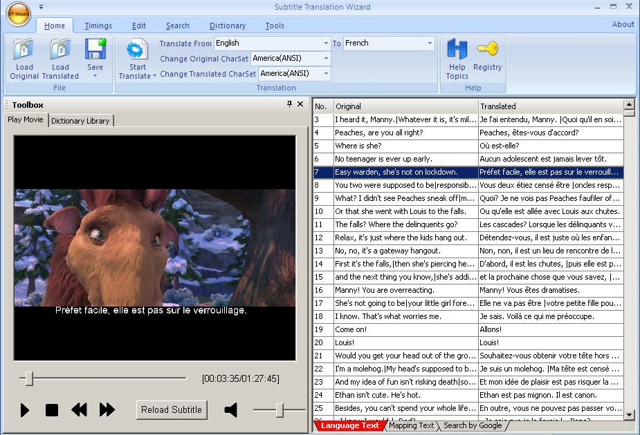The height and width of the screenshot is (435, 640).
Task: Select row 'The falls? Where the delinquents go?'
Action: [468, 224]
